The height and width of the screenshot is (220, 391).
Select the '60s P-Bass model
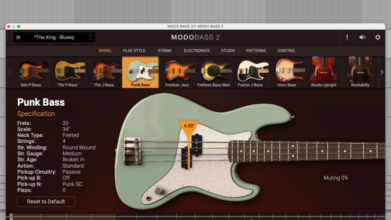30,72
